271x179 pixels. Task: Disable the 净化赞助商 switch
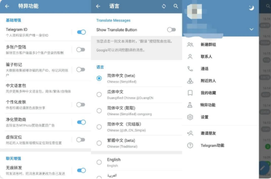pyautogui.click(x=81, y=122)
